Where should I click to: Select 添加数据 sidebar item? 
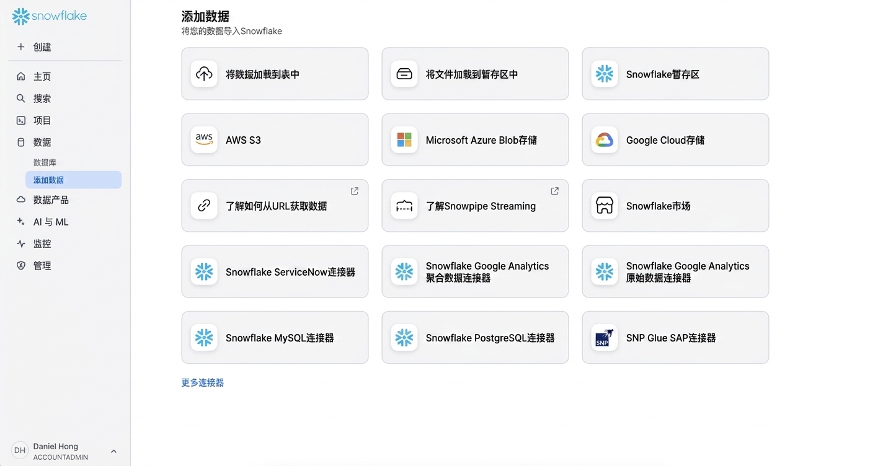click(x=73, y=180)
